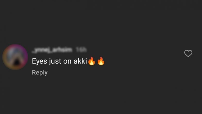Click the comment text 'Eyes just on akki'

60,61
